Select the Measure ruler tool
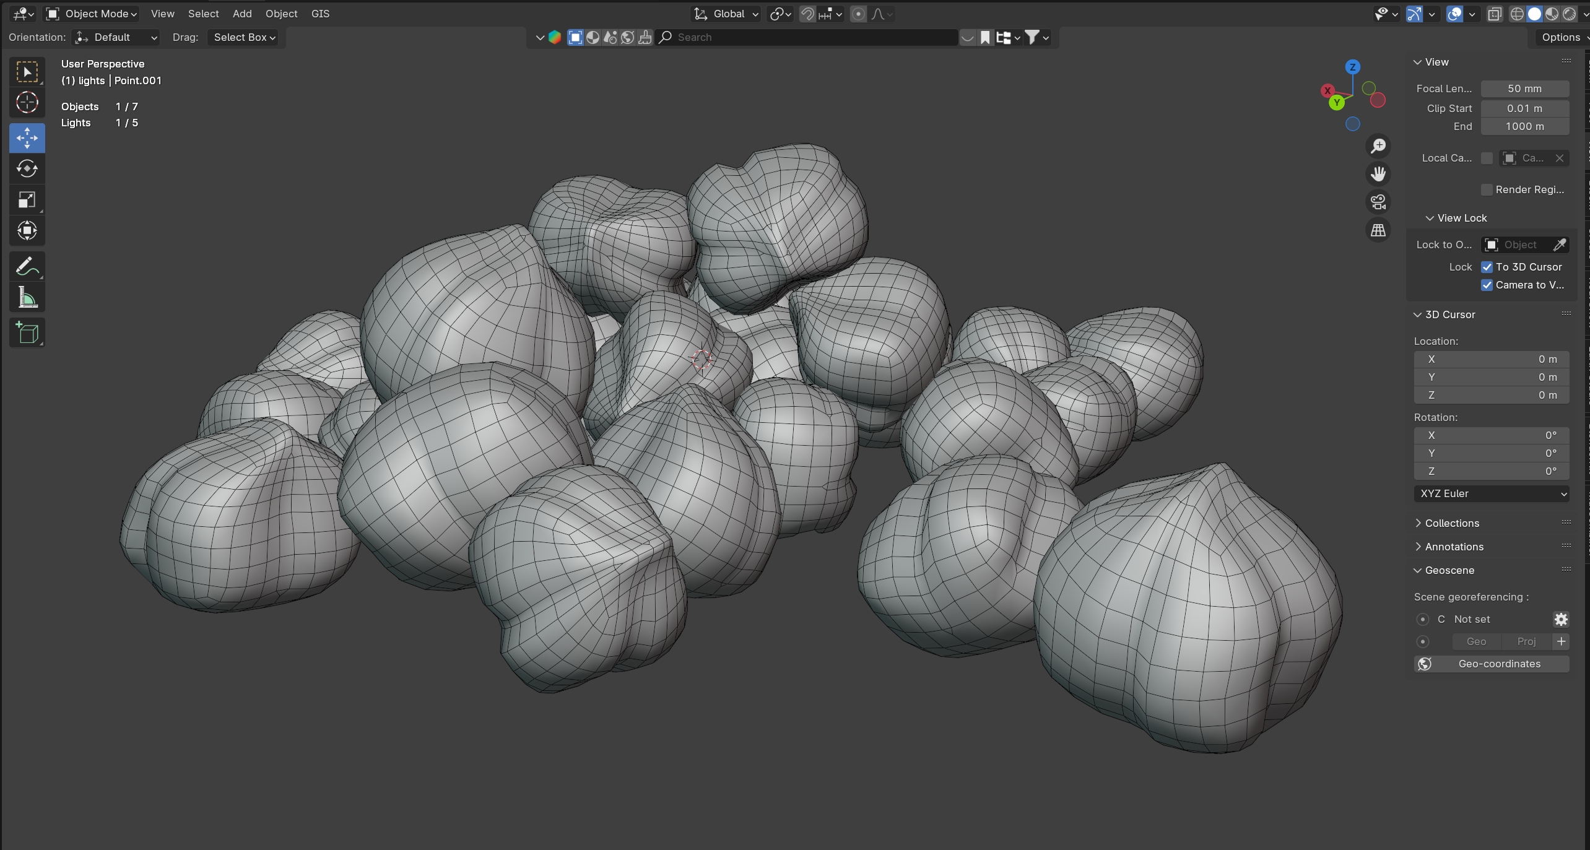Viewport: 1590px width, 850px height. (27, 298)
